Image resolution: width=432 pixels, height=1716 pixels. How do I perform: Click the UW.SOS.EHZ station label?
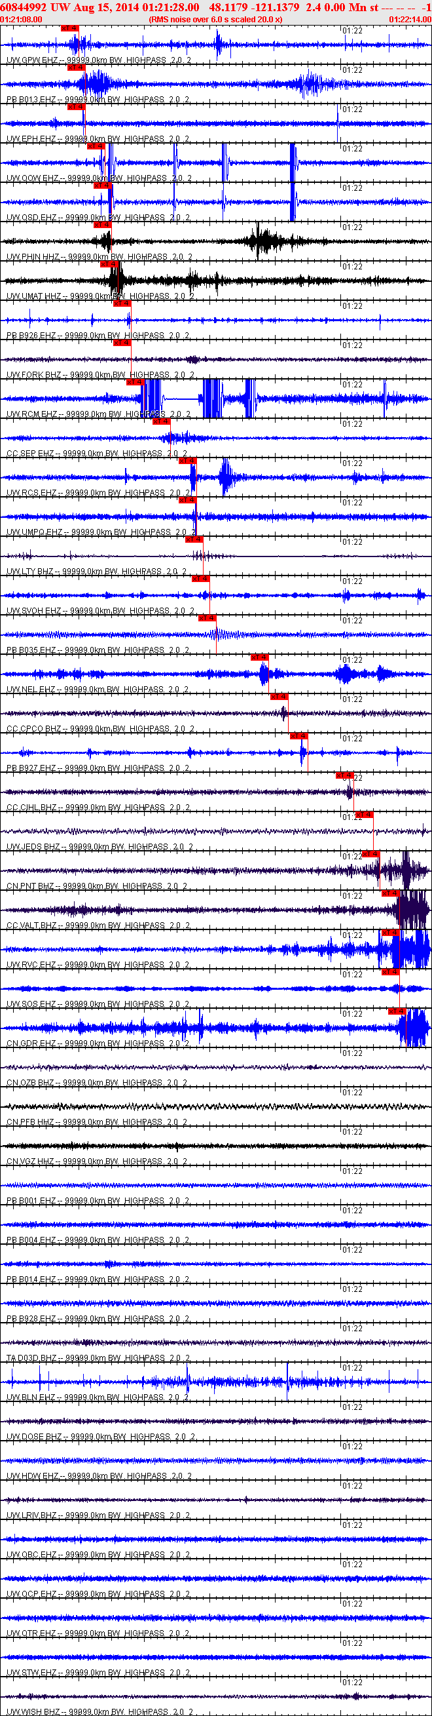32,1004
